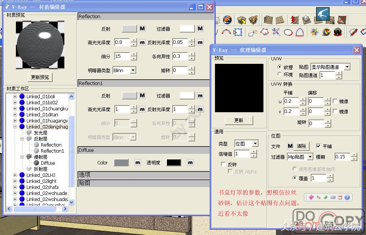Click the Help question-mark icon in texture editor

tap(347, 197)
